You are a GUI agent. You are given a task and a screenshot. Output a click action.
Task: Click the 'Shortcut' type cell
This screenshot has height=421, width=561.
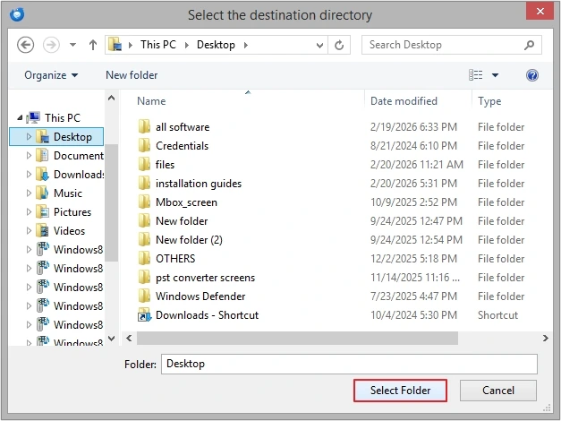(x=497, y=315)
